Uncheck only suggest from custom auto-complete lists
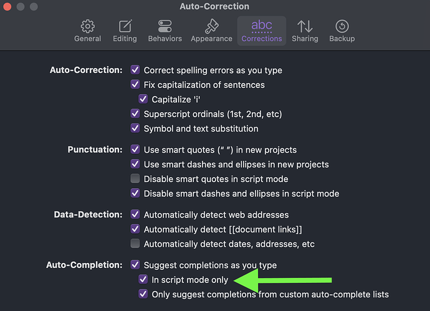Image resolution: width=430 pixels, height=311 pixels. tap(143, 294)
